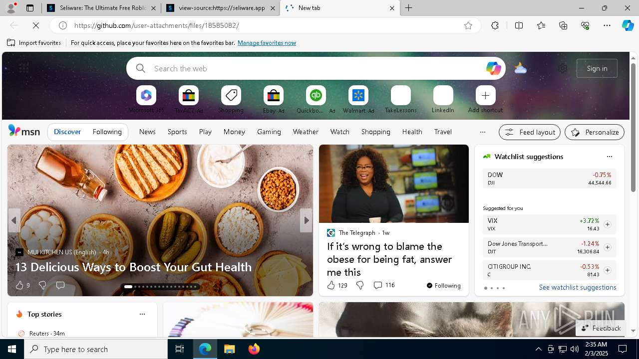Switch to the Following tab
Viewport: 639px width, 359px height.
pos(107,132)
